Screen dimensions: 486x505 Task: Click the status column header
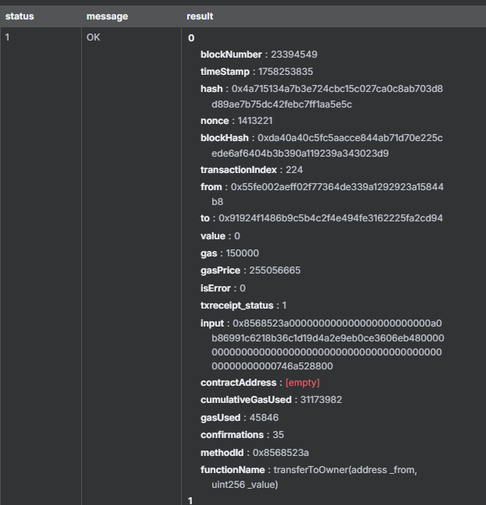[20, 16]
